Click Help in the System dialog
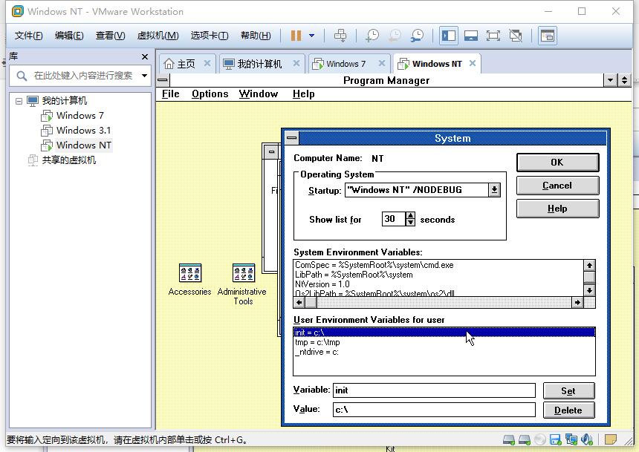This screenshot has height=452, width=639. [557, 209]
